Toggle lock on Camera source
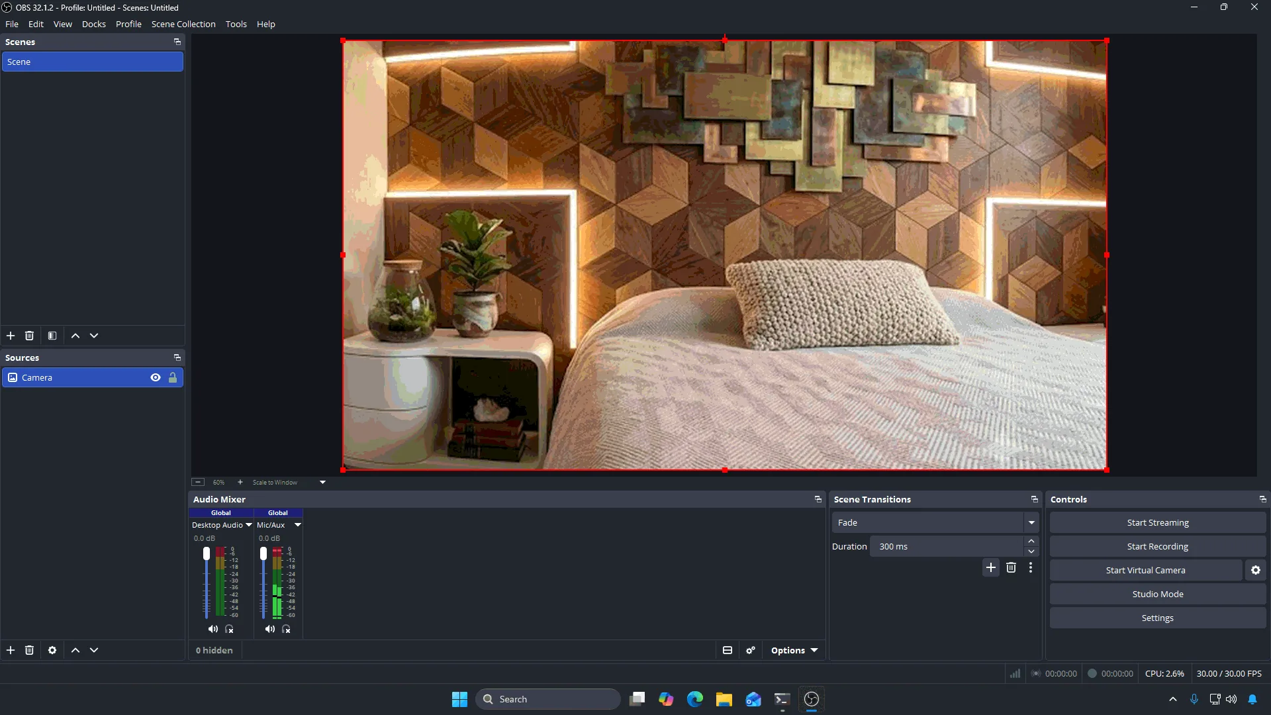This screenshot has height=715, width=1271. (x=173, y=377)
